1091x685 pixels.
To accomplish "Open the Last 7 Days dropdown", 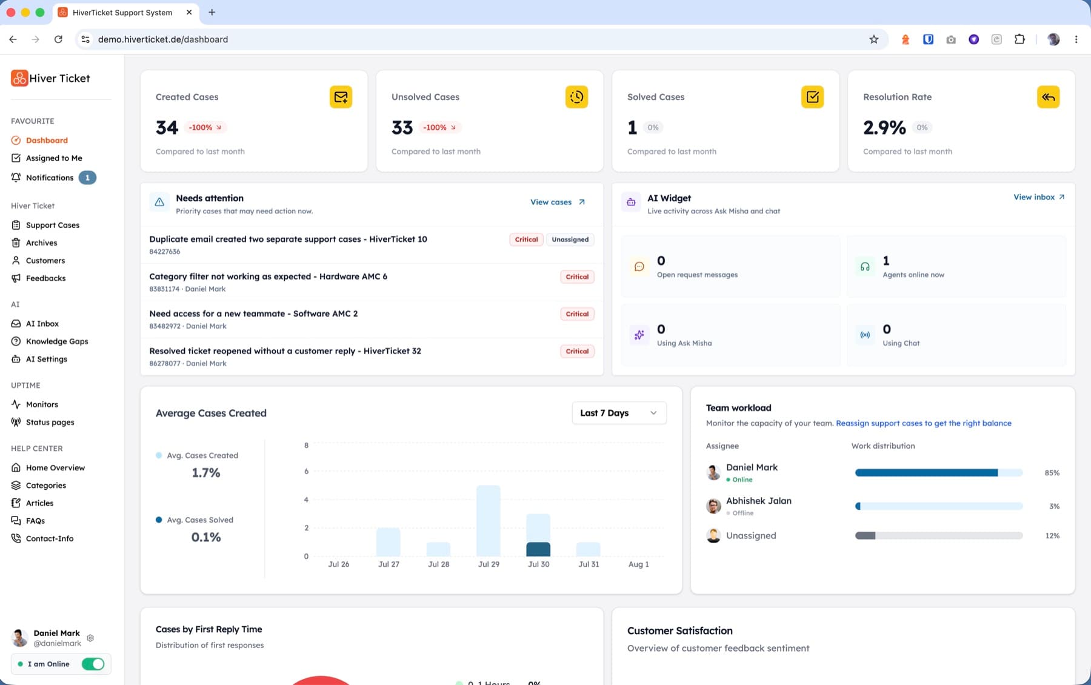I will pyautogui.click(x=619, y=413).
